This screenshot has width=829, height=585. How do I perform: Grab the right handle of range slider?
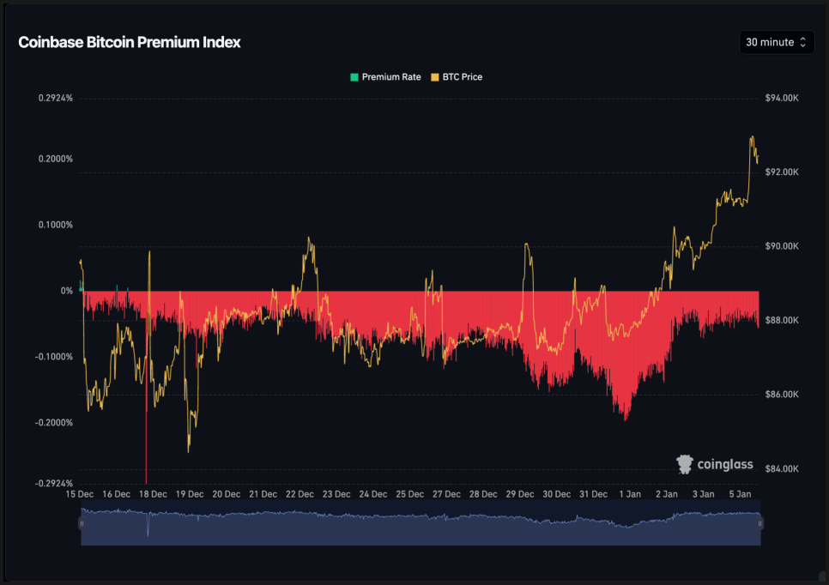[x=759, y=523]
